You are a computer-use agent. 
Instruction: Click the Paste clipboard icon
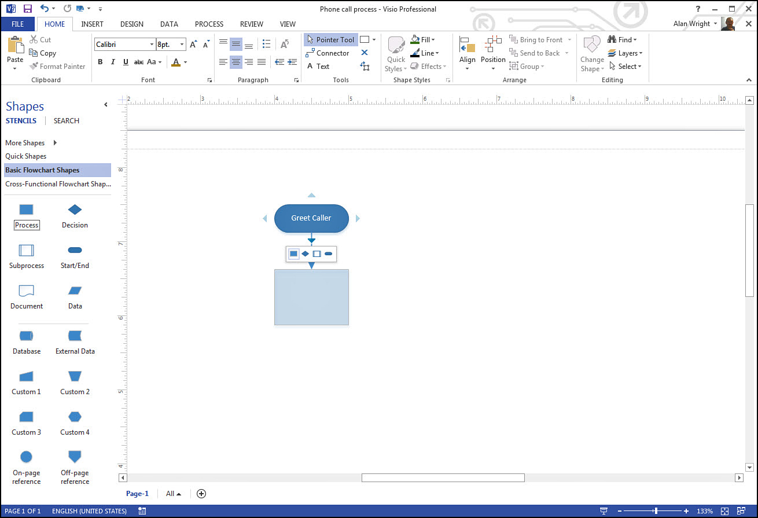[x=15, y=46]
